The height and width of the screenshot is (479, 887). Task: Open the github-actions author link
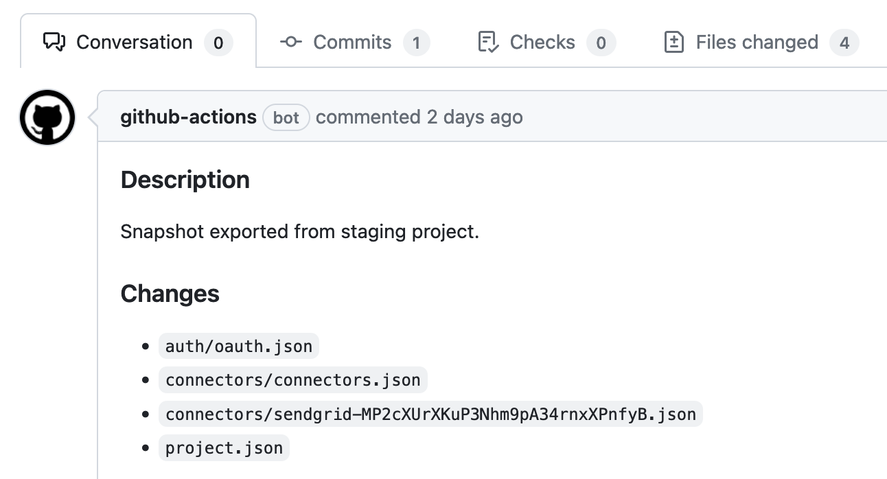tap(188, 117)
